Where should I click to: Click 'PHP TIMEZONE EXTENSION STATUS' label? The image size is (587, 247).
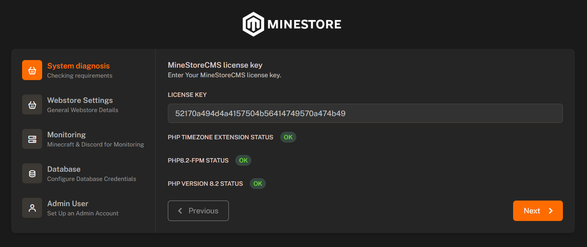[220, 137]
